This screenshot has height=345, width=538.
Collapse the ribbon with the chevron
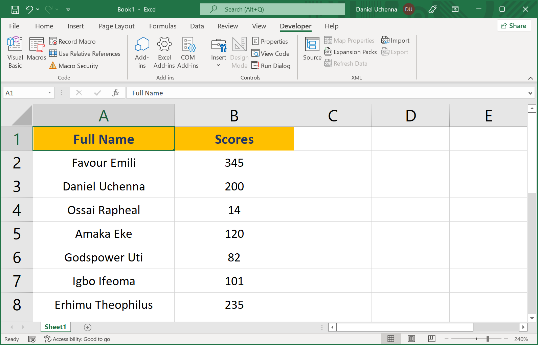pyautogui.click(x=530, y=78)
